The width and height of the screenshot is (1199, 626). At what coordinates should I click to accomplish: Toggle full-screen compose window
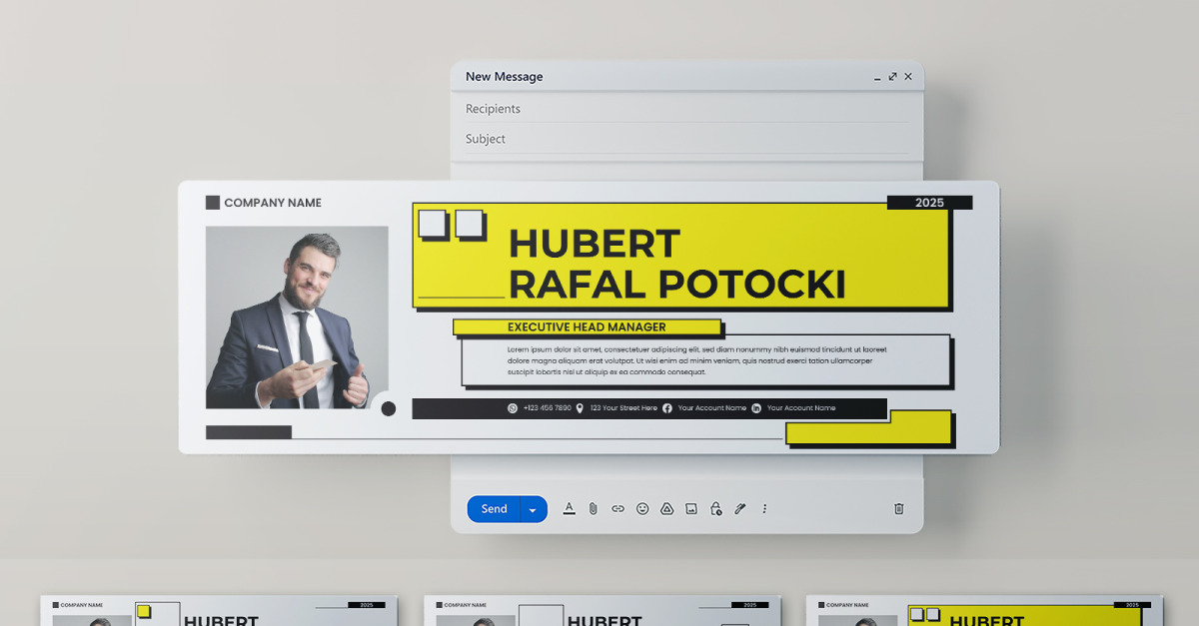892,76
